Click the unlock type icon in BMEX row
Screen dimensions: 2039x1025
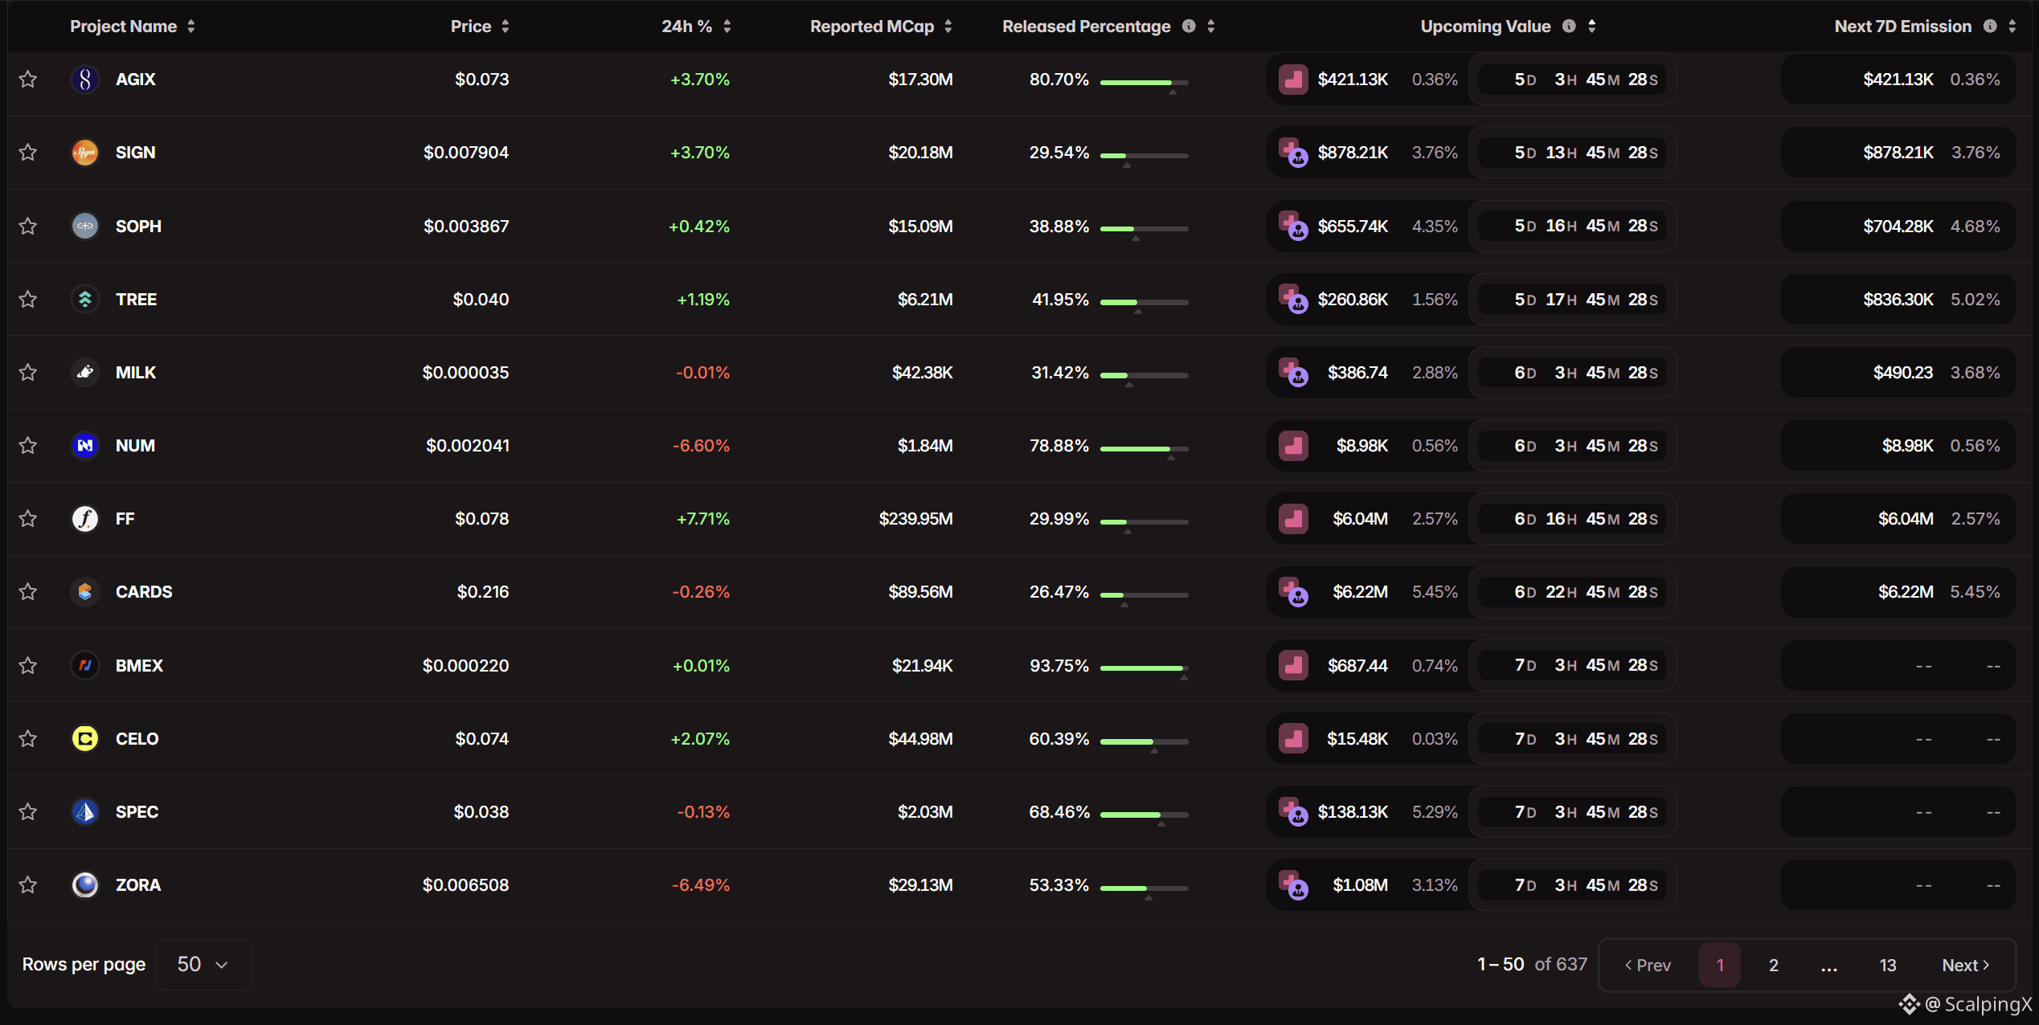[x=1293, y=666]
